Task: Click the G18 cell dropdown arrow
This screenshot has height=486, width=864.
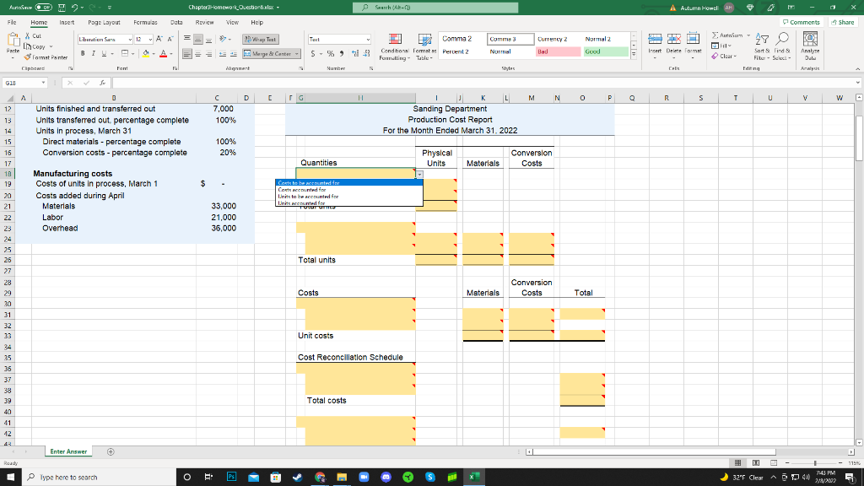Action: click(x=419, y=174)
